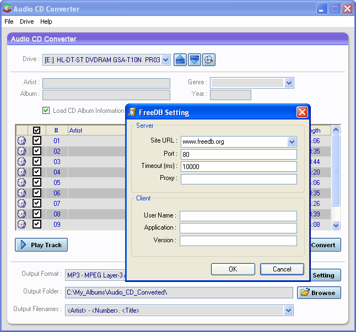Click the Play Track button
Viewport: 356px width, 332px height.
click(41, 244)
